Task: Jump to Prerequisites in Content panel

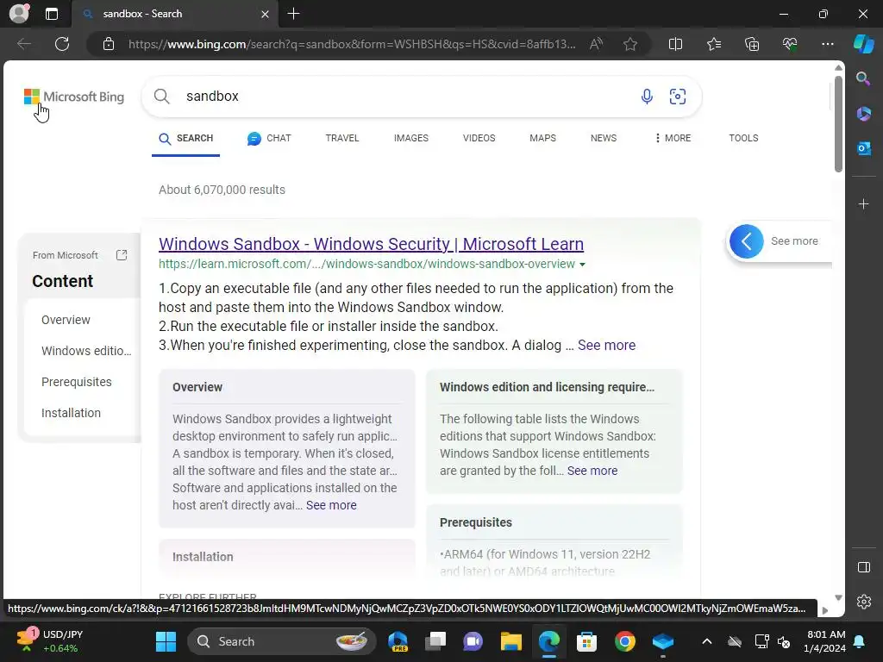Action: pos(76,382)
